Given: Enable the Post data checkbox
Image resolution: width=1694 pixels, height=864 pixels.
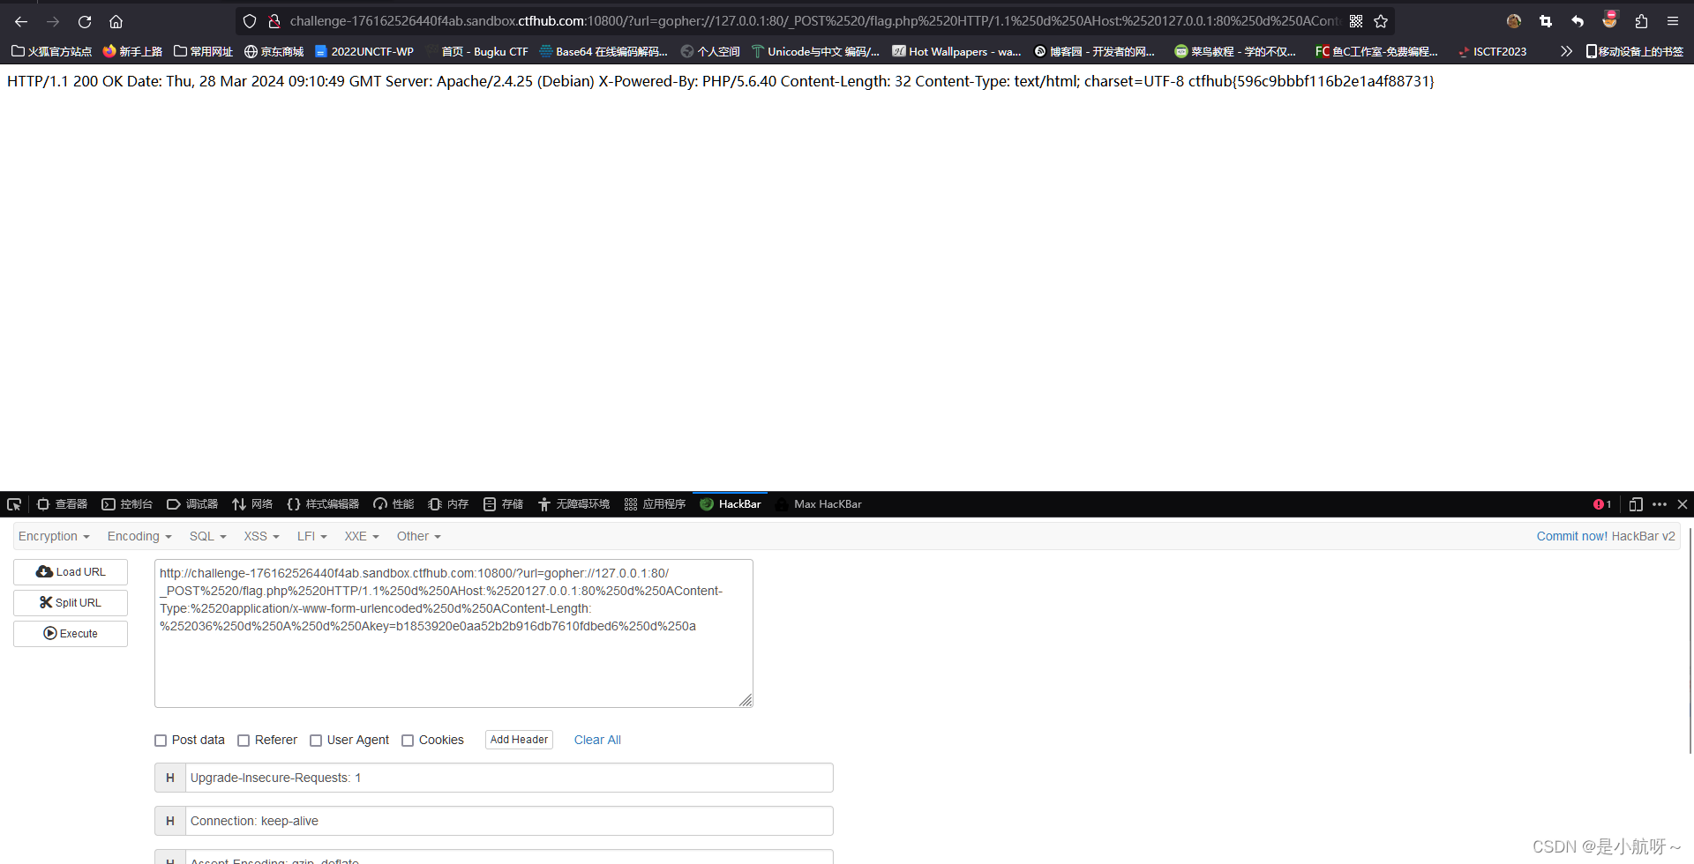Looking at the screenshot, I should click(161, 740).
